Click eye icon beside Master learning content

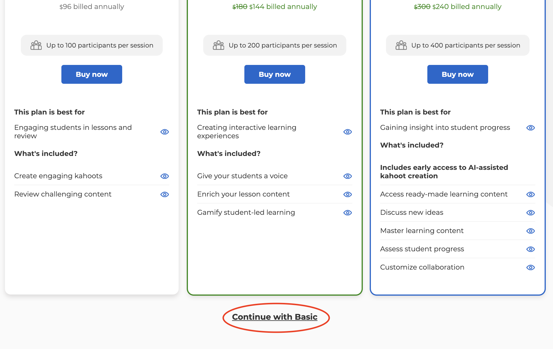point(530,231)
